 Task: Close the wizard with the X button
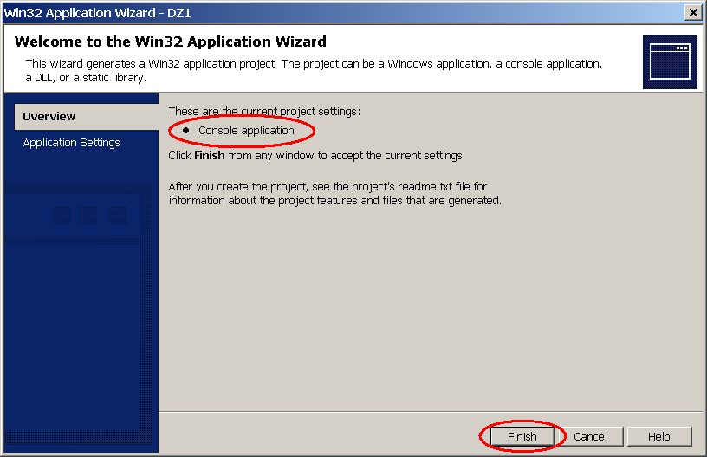click(693, 13)
